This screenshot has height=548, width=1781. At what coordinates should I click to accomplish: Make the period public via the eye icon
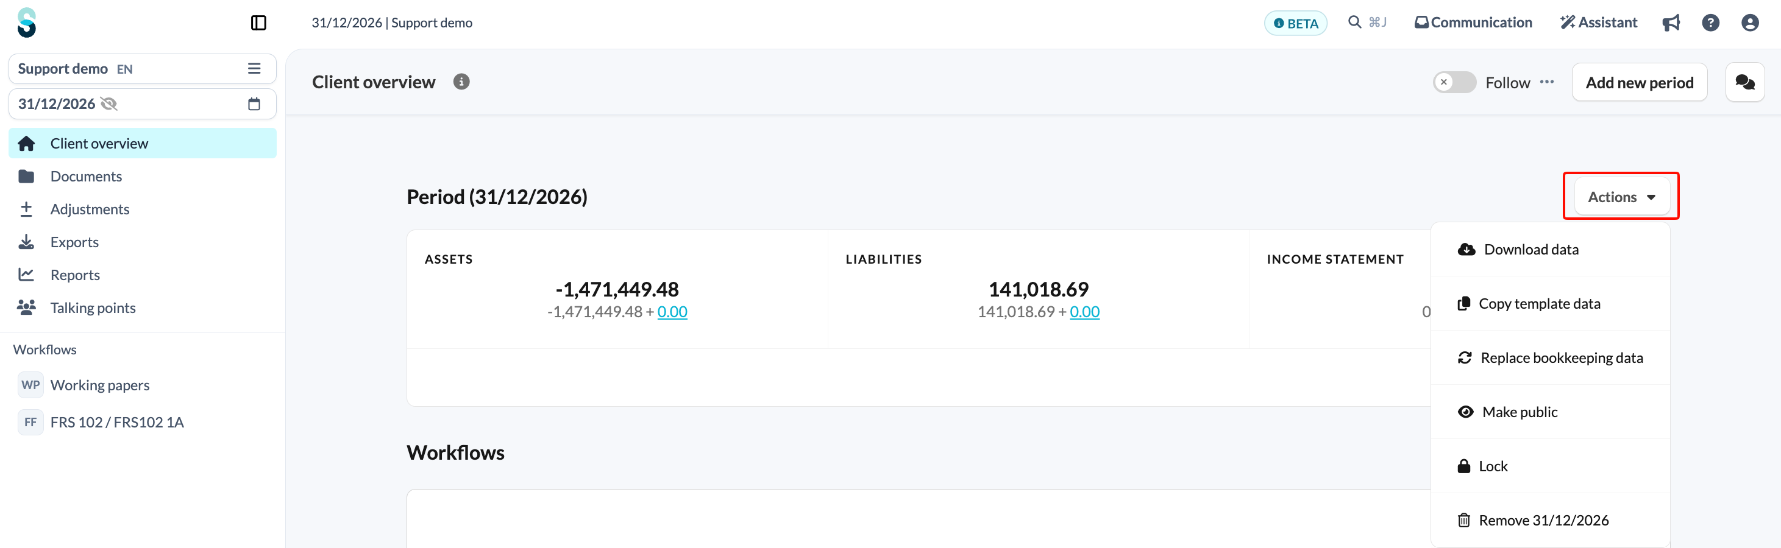click(1465, 412)
